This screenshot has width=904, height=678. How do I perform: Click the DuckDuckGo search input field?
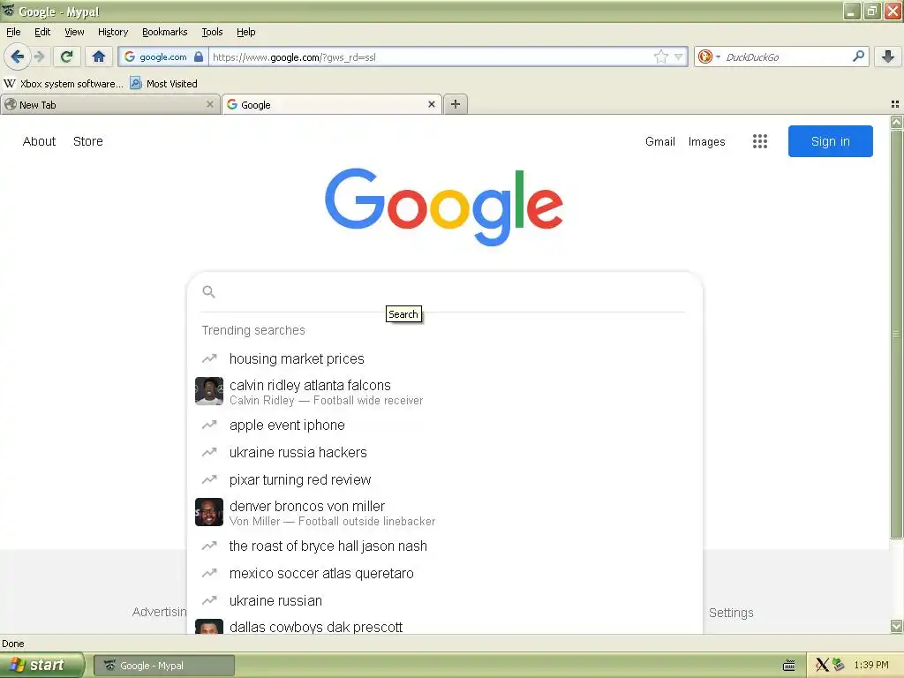coord(786,56)
